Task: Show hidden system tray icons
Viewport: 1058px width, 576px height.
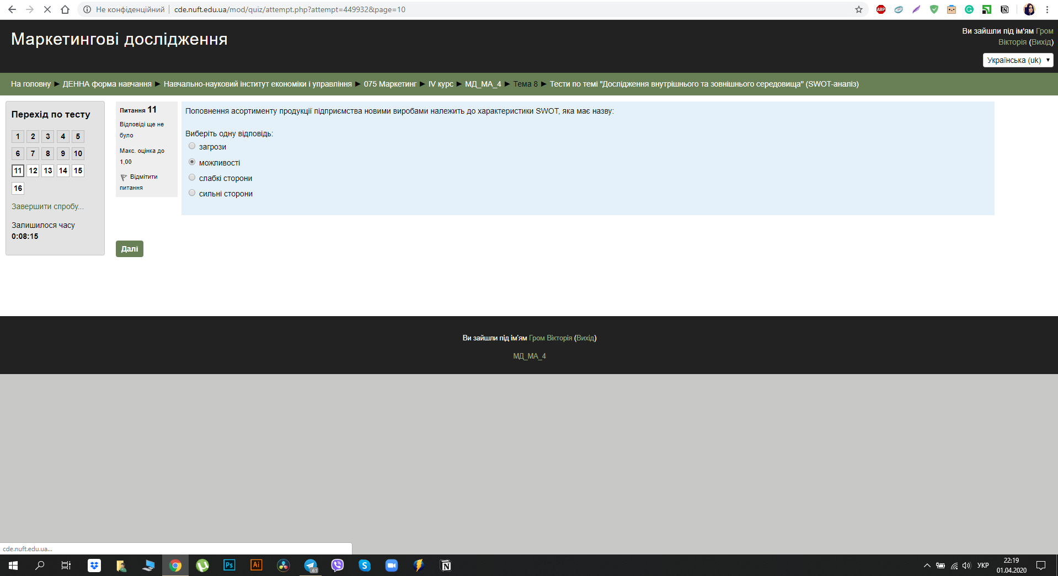Action: (927, 566)
